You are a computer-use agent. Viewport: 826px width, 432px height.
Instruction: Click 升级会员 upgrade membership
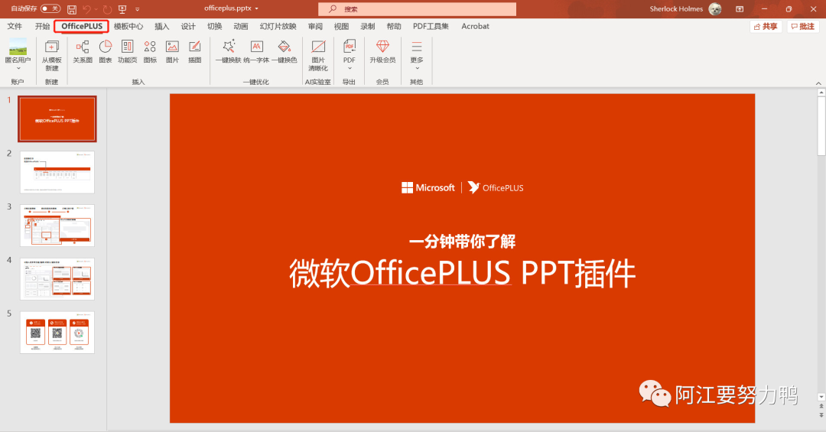tap(382, 52)
